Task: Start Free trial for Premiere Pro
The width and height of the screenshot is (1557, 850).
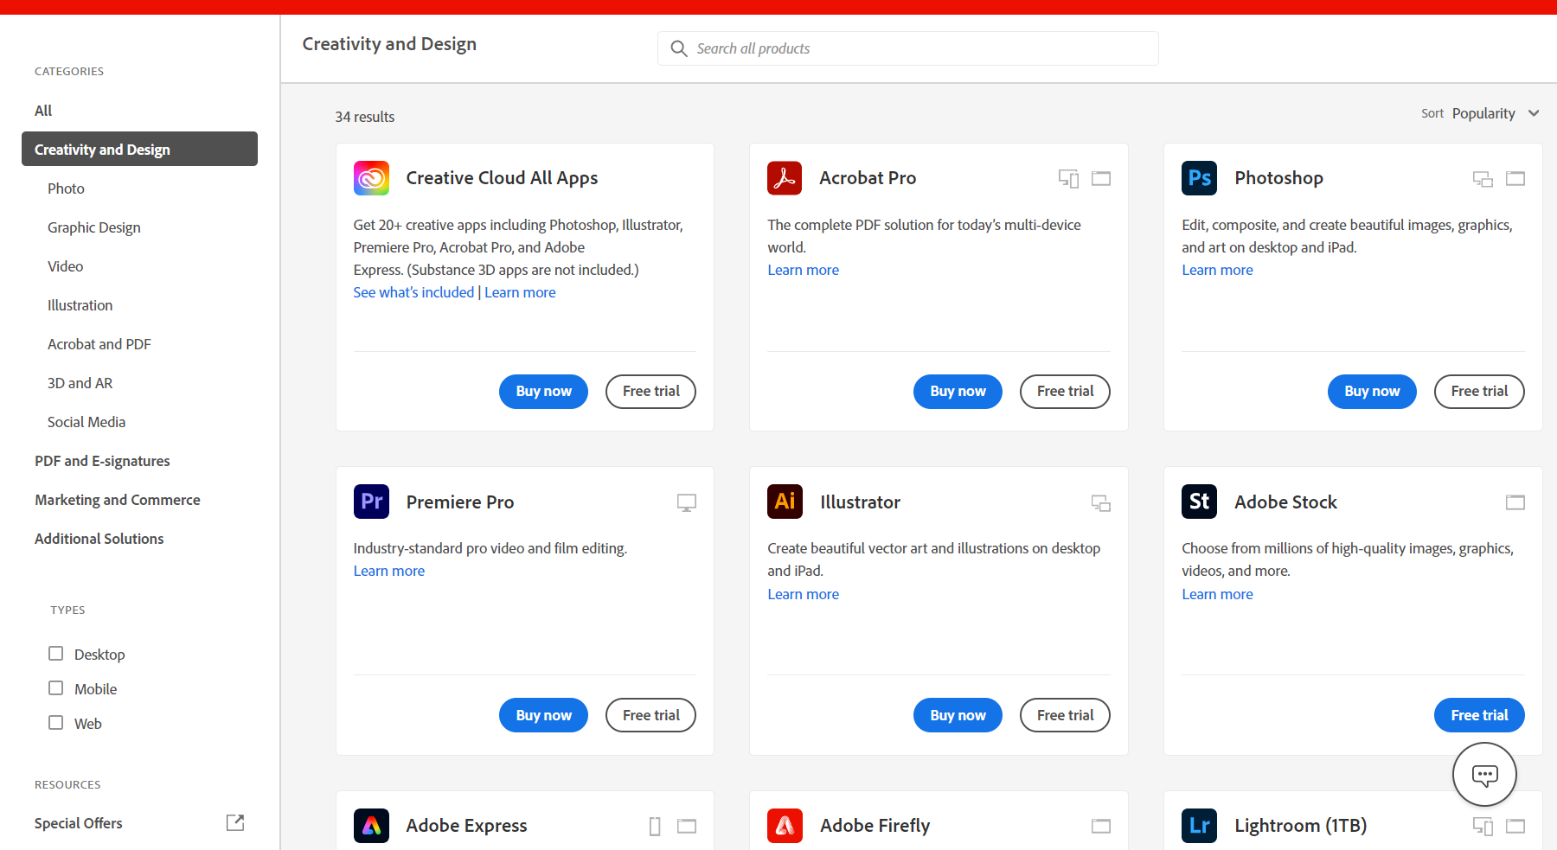Action: pyautogui.click(x=650, y=715)
